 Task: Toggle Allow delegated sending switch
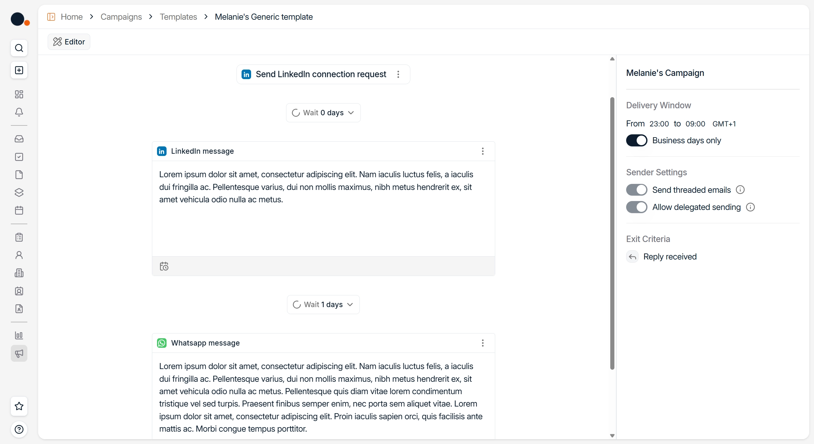637,207
